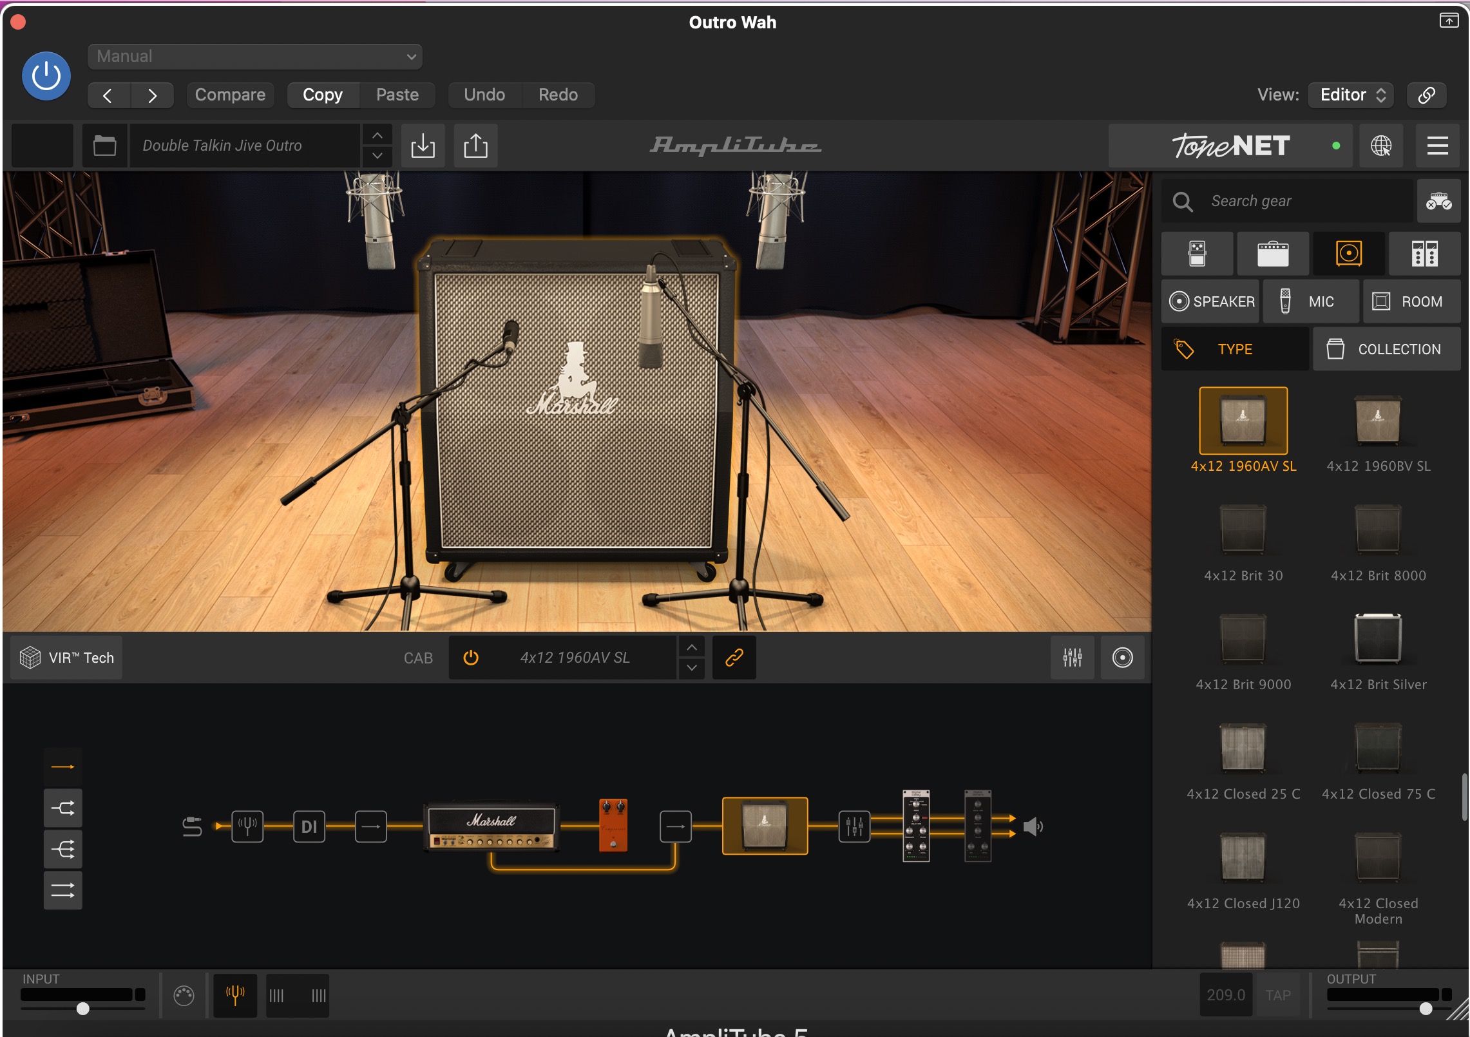1470x1037 pixels.
Task: Step cab model down with chevron
Action: 691,668
